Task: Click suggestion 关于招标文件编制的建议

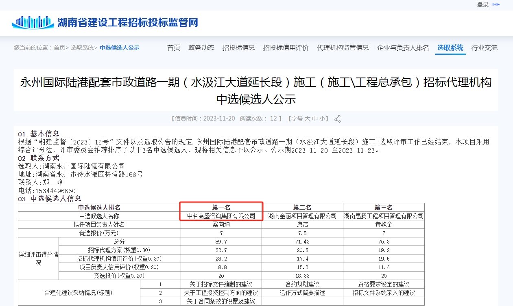Action: pos(221,284)
